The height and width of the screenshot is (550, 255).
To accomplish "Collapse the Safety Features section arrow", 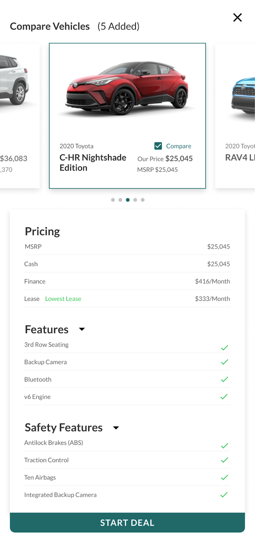I will click(x=116, y=428).
